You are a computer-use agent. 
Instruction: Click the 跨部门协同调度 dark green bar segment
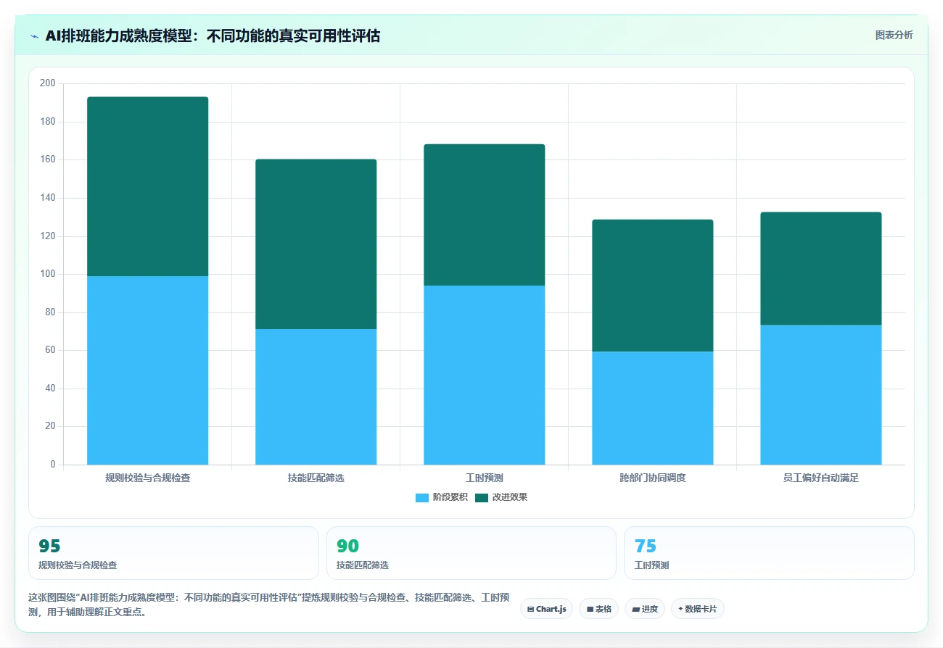click(652, 286)
